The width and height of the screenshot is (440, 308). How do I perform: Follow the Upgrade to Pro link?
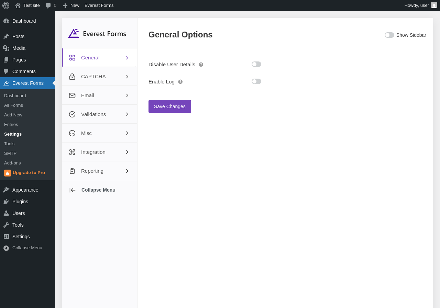pyautogui.click(x=29, y=173)
